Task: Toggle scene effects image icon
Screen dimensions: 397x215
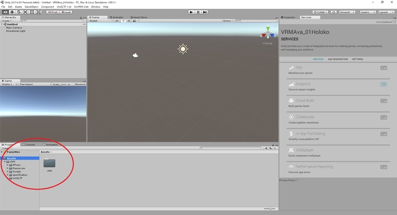Action: (135, 21)
